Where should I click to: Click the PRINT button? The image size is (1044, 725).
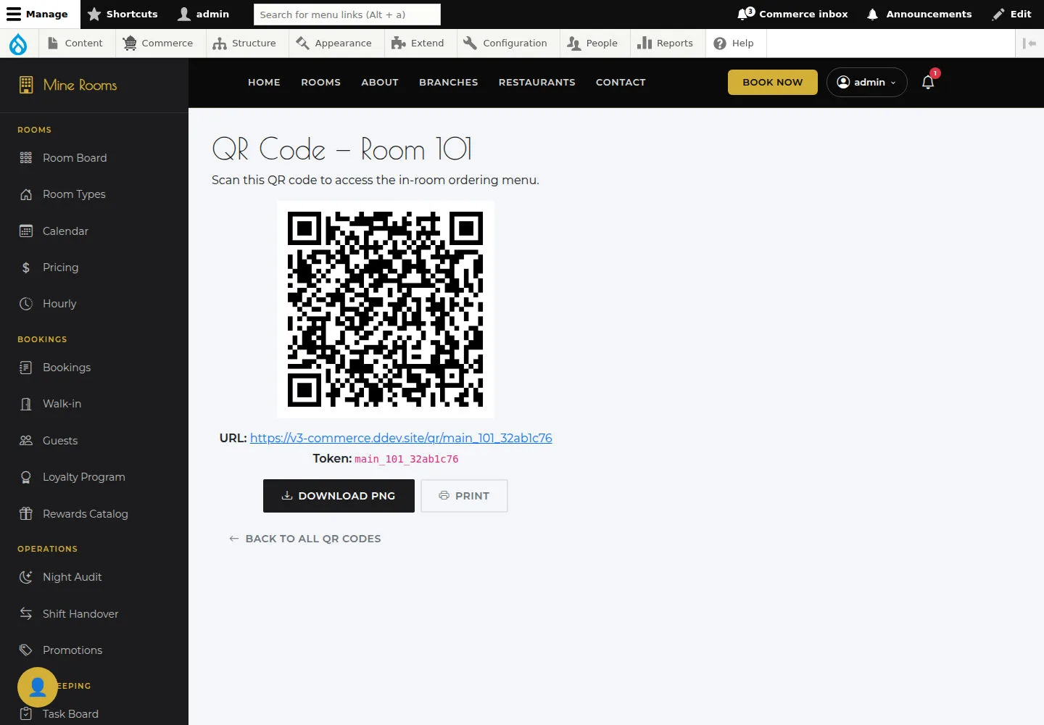464,496
